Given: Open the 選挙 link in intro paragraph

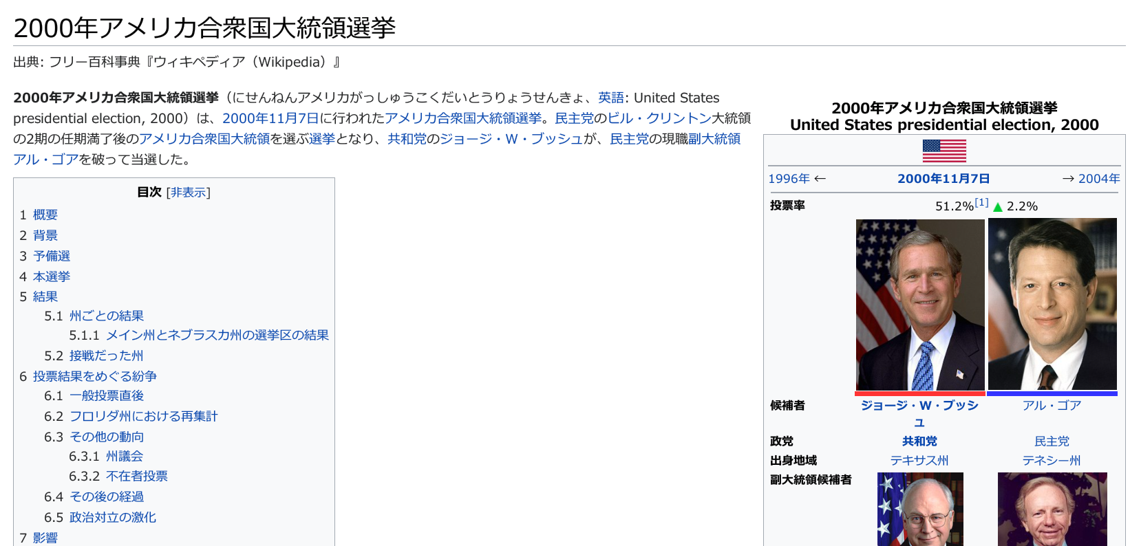Looking at the screenshot, I should (322, 139).
